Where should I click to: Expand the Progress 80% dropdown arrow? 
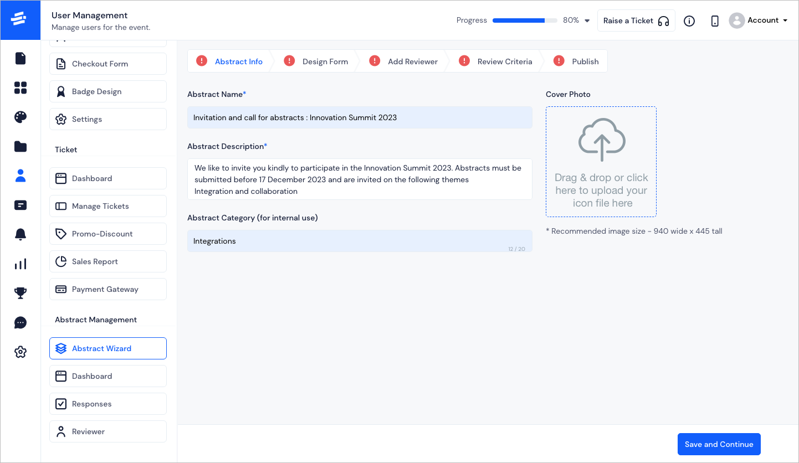587,21
